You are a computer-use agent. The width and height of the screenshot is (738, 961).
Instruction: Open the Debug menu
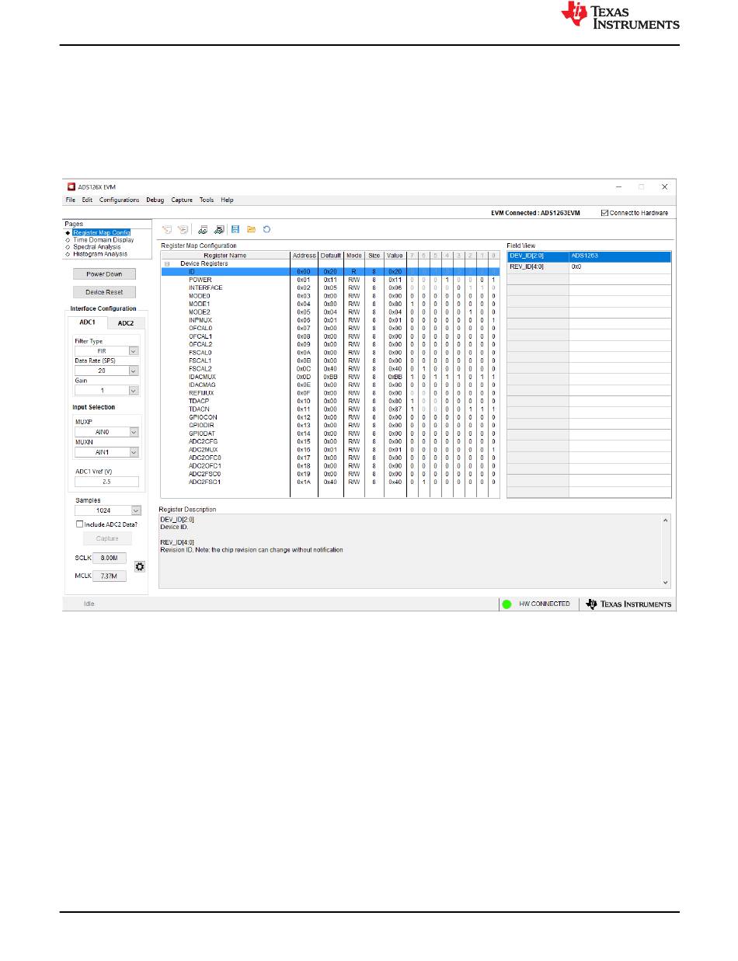155,200
